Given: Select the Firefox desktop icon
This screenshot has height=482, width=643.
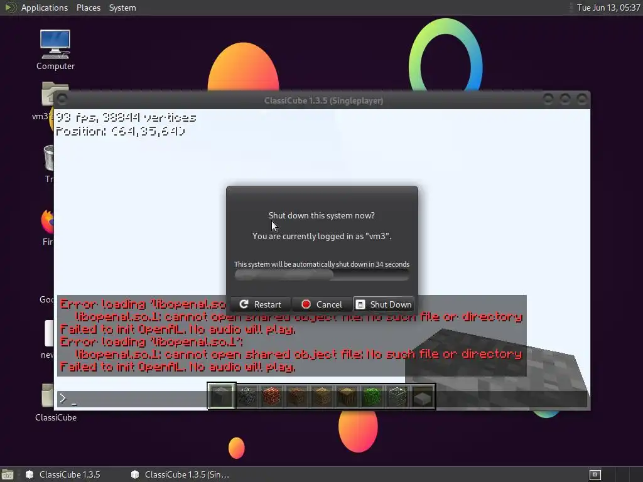Looking at the screenshot, I should (x=47, y=227).
